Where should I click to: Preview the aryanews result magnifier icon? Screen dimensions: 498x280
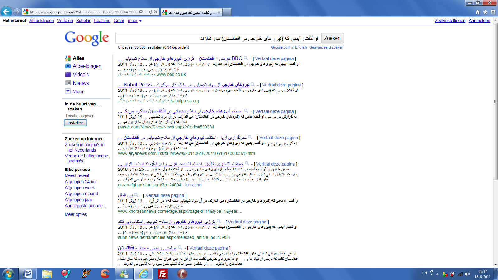tap(250, 137)
